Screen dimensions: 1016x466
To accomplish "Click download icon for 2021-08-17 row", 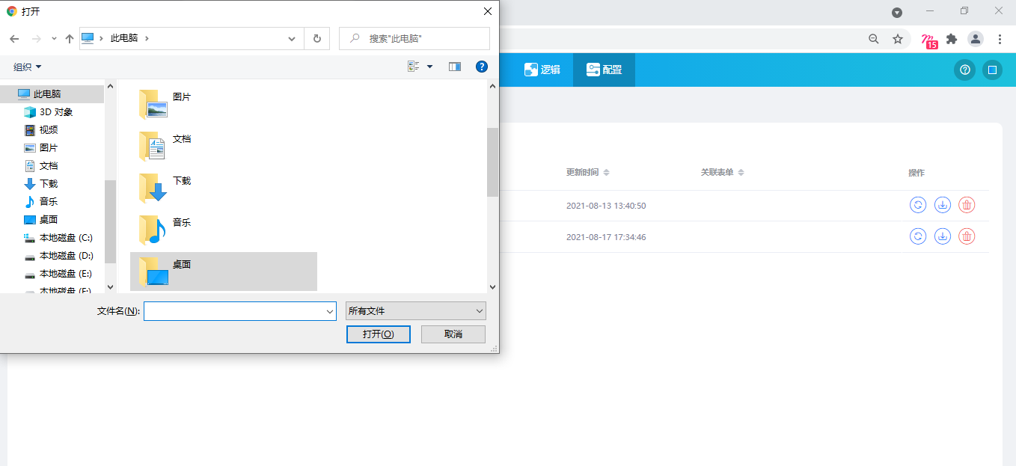I will click(943, 236).
